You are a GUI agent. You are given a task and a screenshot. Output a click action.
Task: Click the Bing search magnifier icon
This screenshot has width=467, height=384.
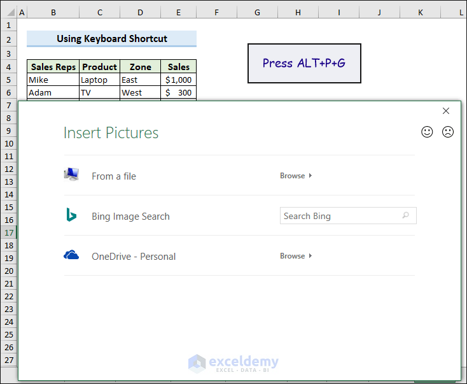point(406,216)
